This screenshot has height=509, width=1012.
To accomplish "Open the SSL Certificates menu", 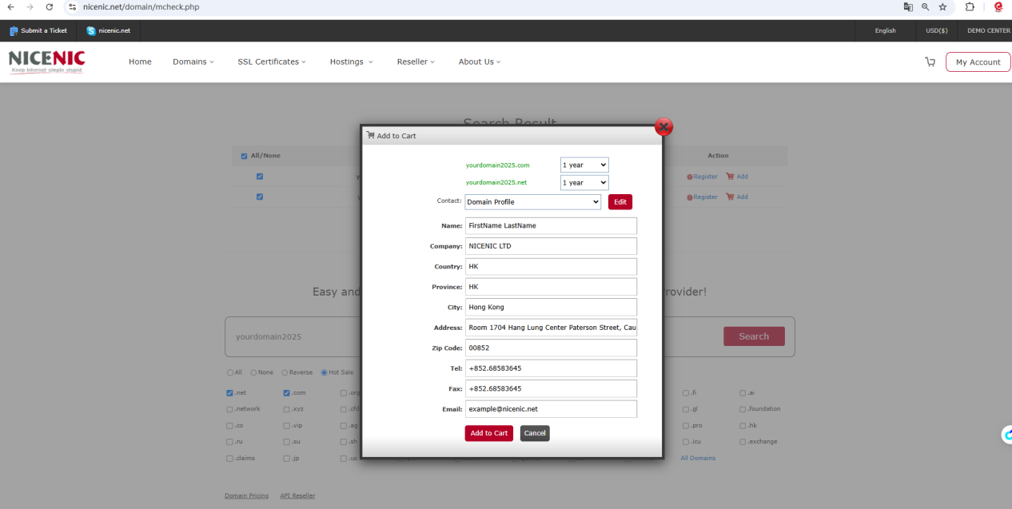I will coord(272,62).
